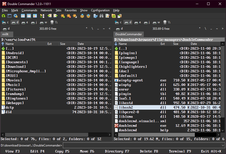Select the libssh2 file in right panel
Viewport: 226px width, 154px height.
click(x=126, y=107)
